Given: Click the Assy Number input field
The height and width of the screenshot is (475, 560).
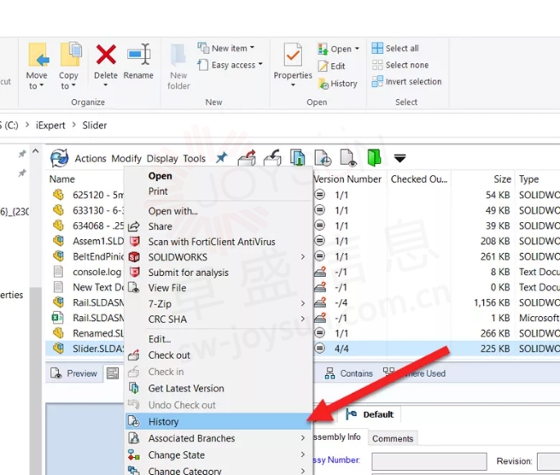Looking at the screenshot, I should tap(429, 461).
